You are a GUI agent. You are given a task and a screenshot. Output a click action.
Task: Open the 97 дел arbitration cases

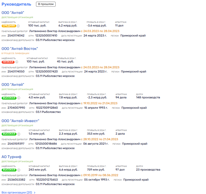(121, 169)
